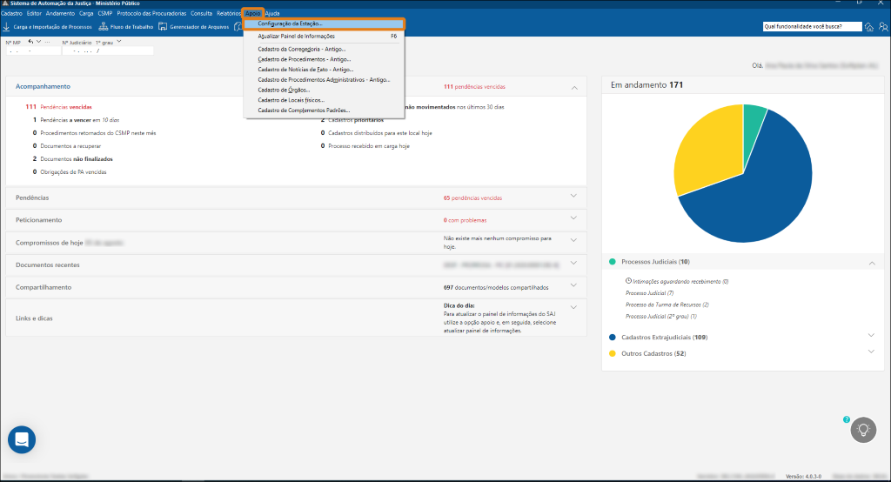Open Carga e Importação de Processos toolbar button
891x482 pixels.
[x=47, y=27]
